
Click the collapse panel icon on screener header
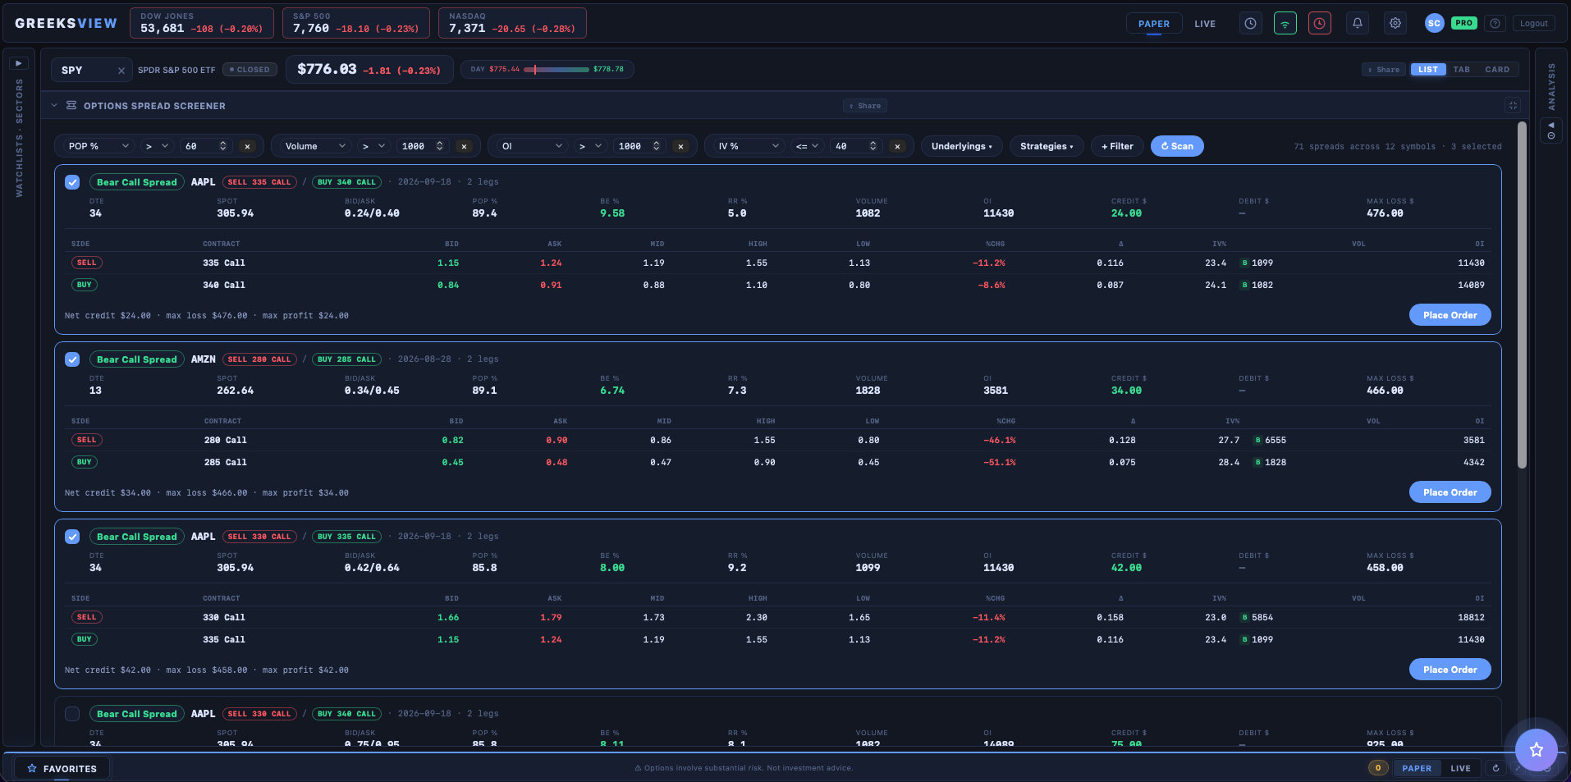1513,105
